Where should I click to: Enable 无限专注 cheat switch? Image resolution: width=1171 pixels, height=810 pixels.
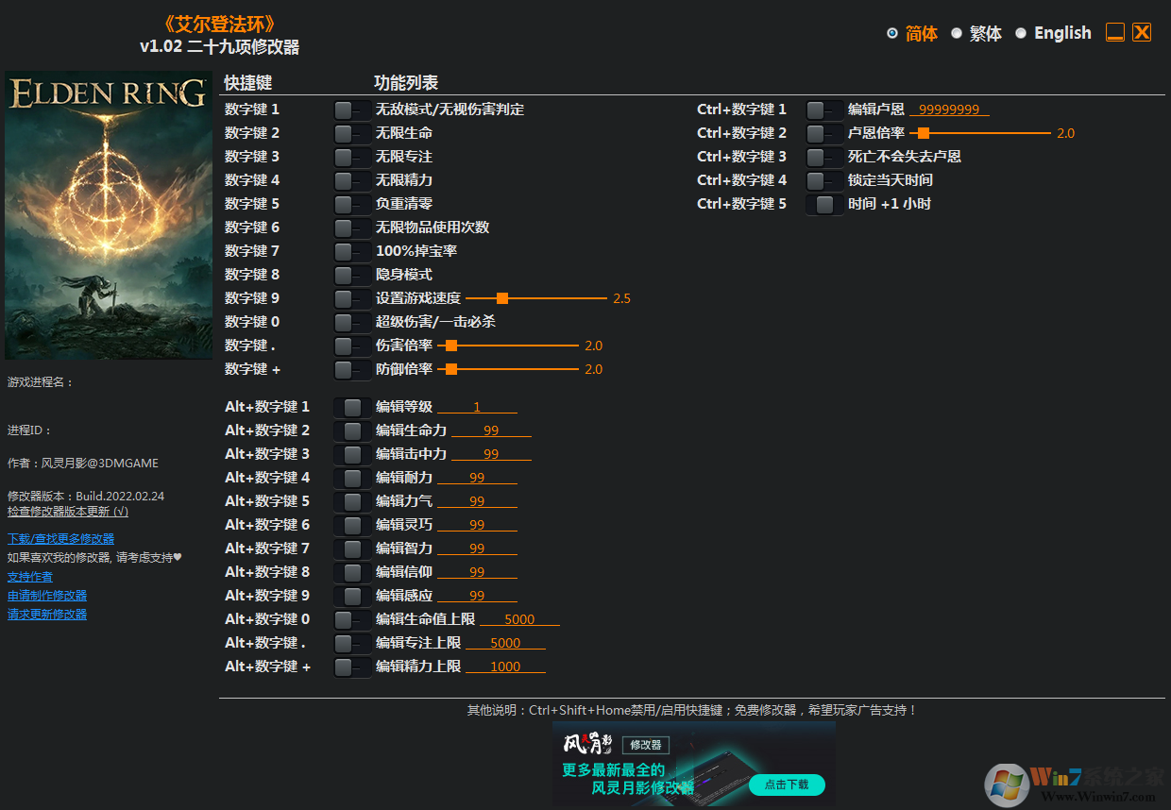click(x=351, y=156)
